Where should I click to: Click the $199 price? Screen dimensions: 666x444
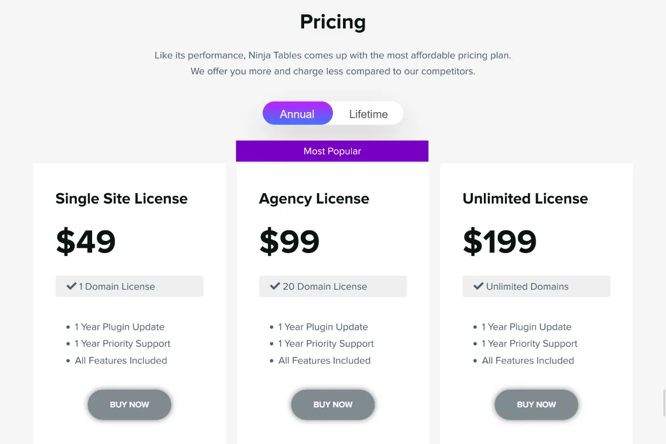click(500, 241)
